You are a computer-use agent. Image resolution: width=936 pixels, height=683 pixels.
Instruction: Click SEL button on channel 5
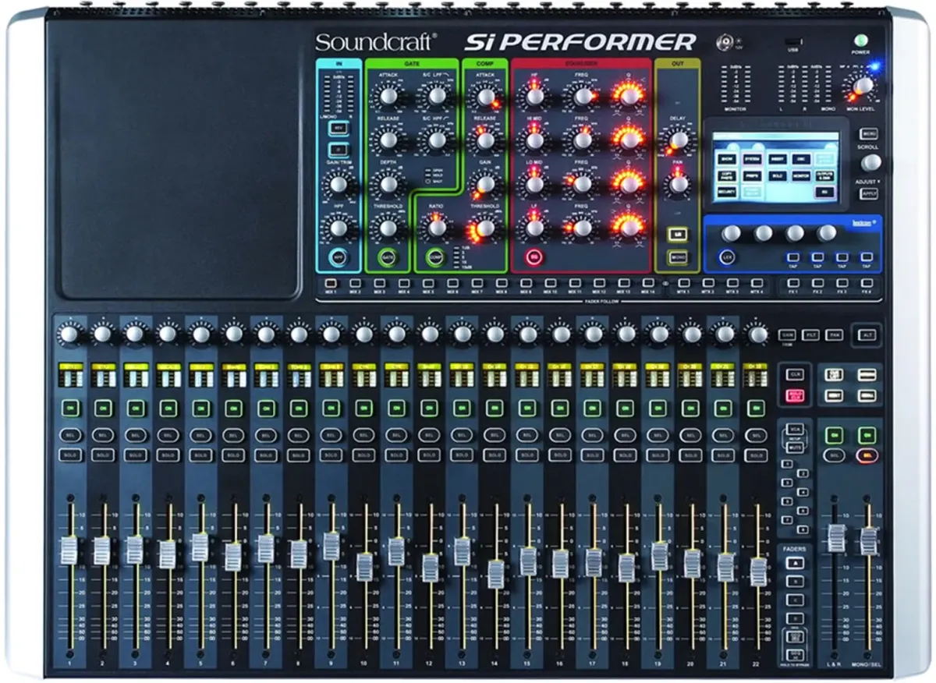(200, 435)
